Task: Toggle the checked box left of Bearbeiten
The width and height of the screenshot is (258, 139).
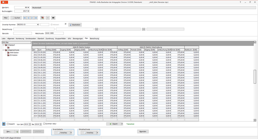Action: point(66,24)
